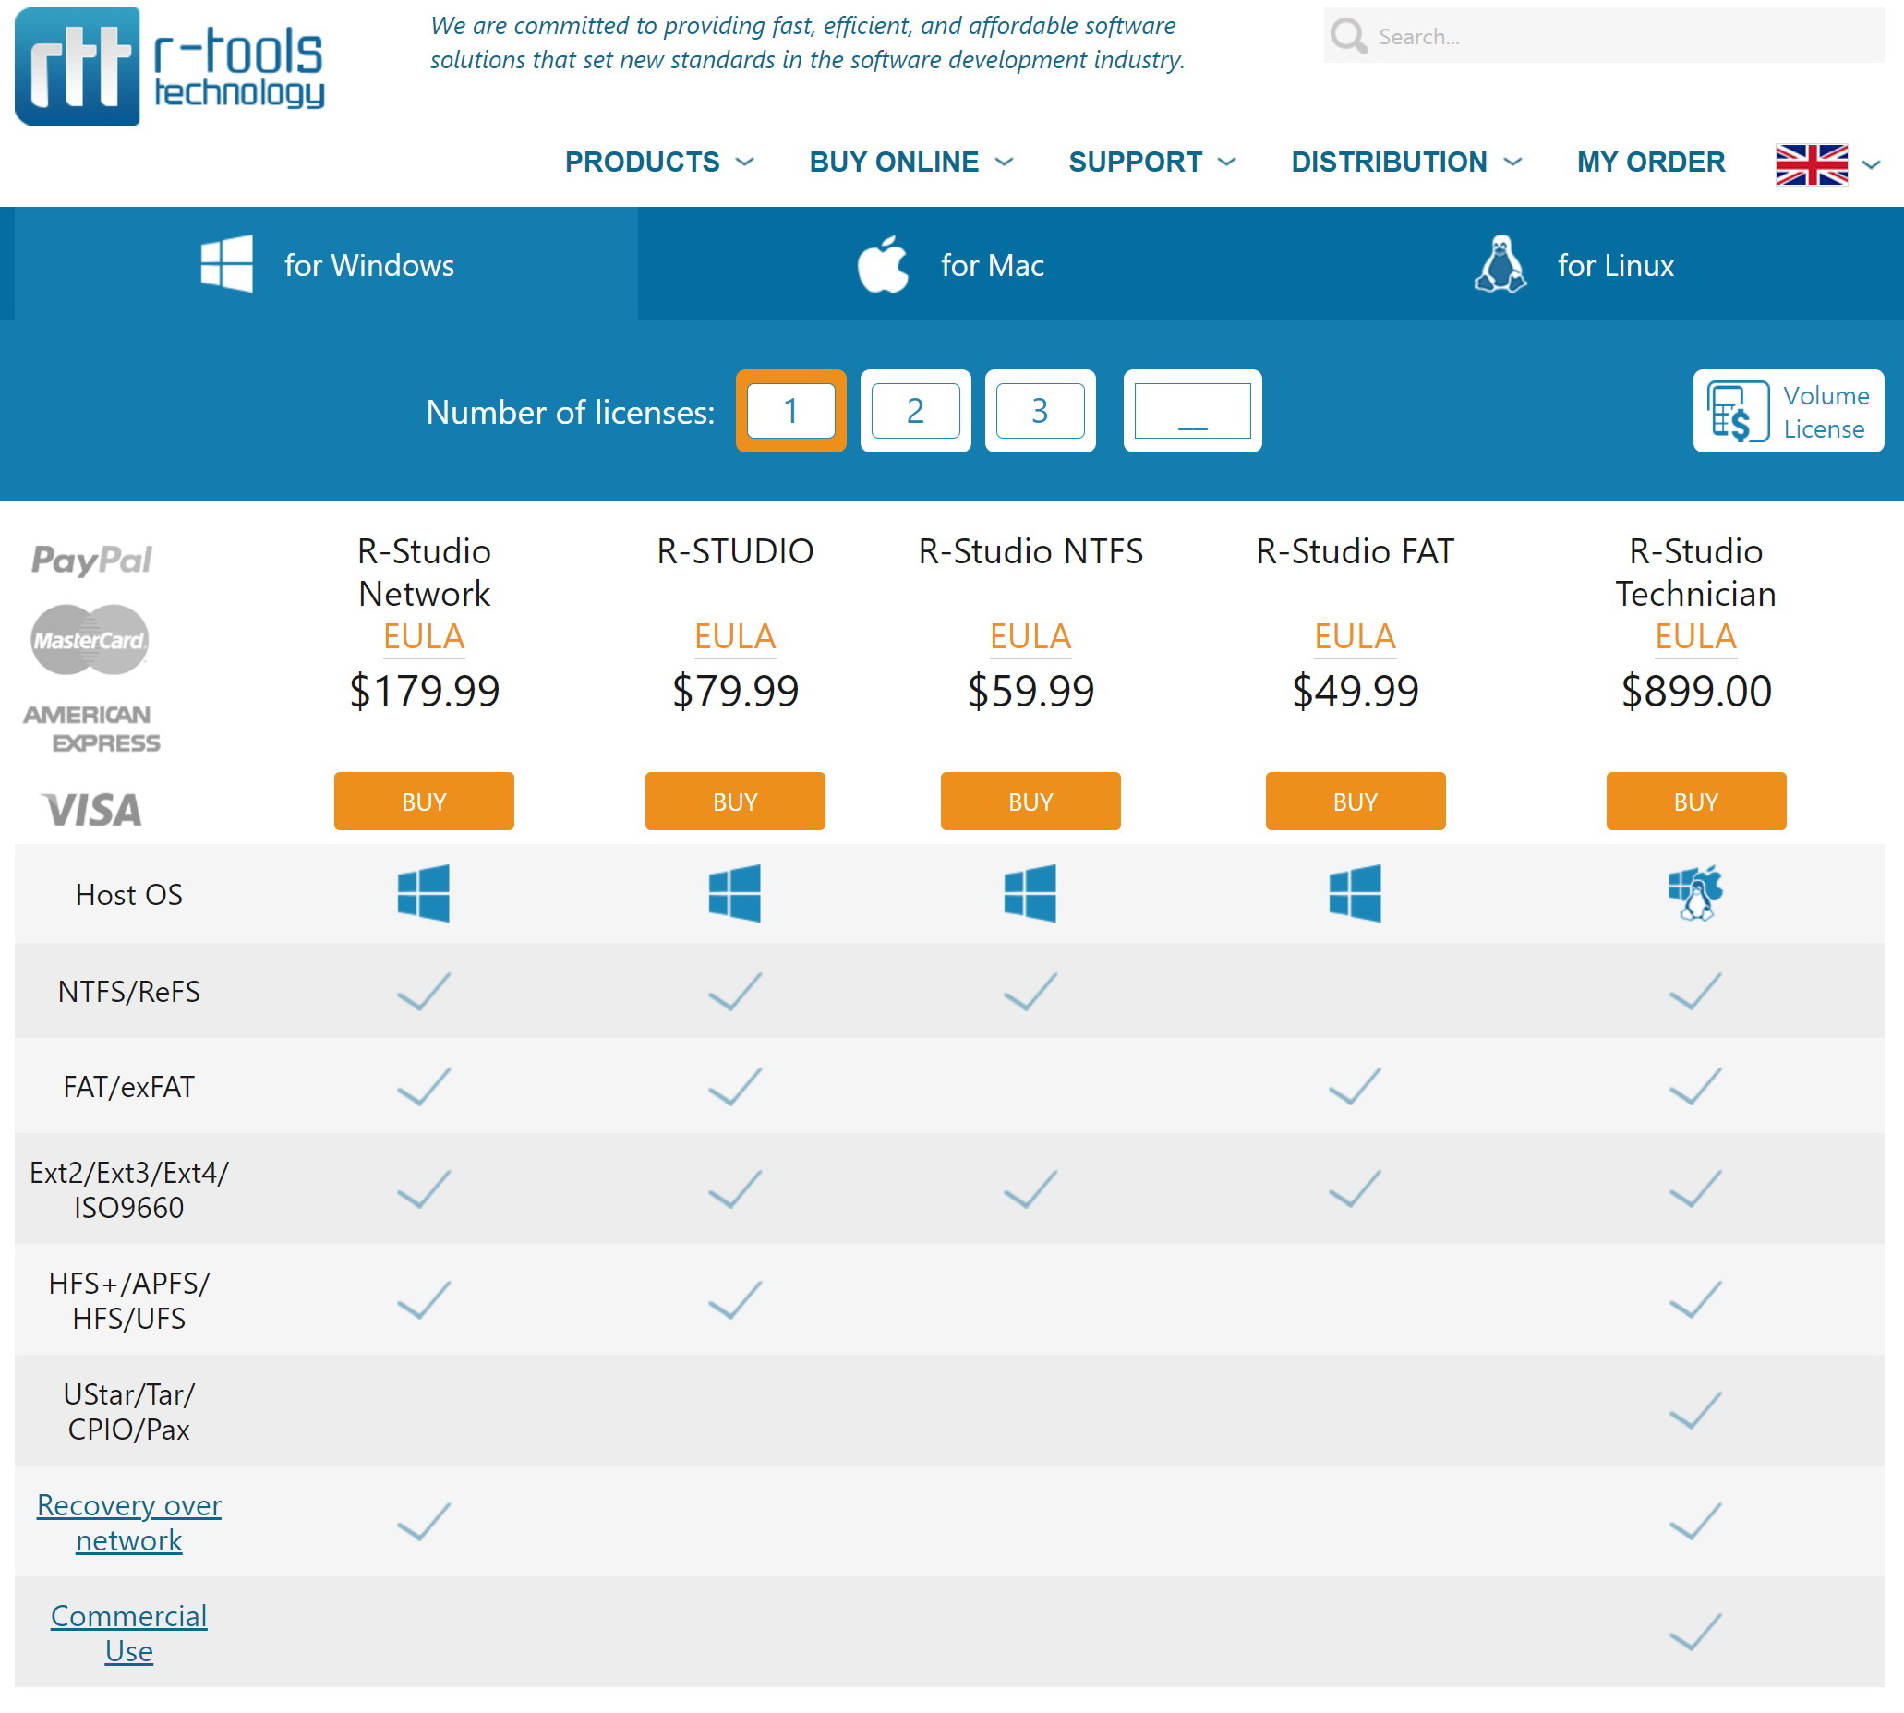
Task: Buy R-Studio Network for $179.99
Action: 424,801
